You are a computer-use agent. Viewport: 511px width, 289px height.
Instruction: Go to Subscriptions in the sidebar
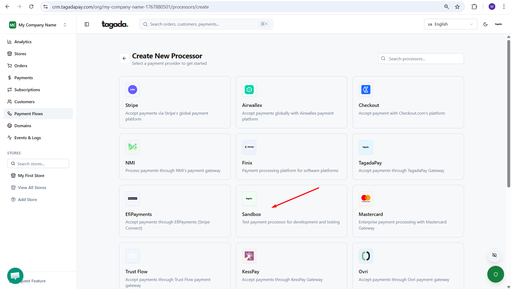[x=27, y=90]
